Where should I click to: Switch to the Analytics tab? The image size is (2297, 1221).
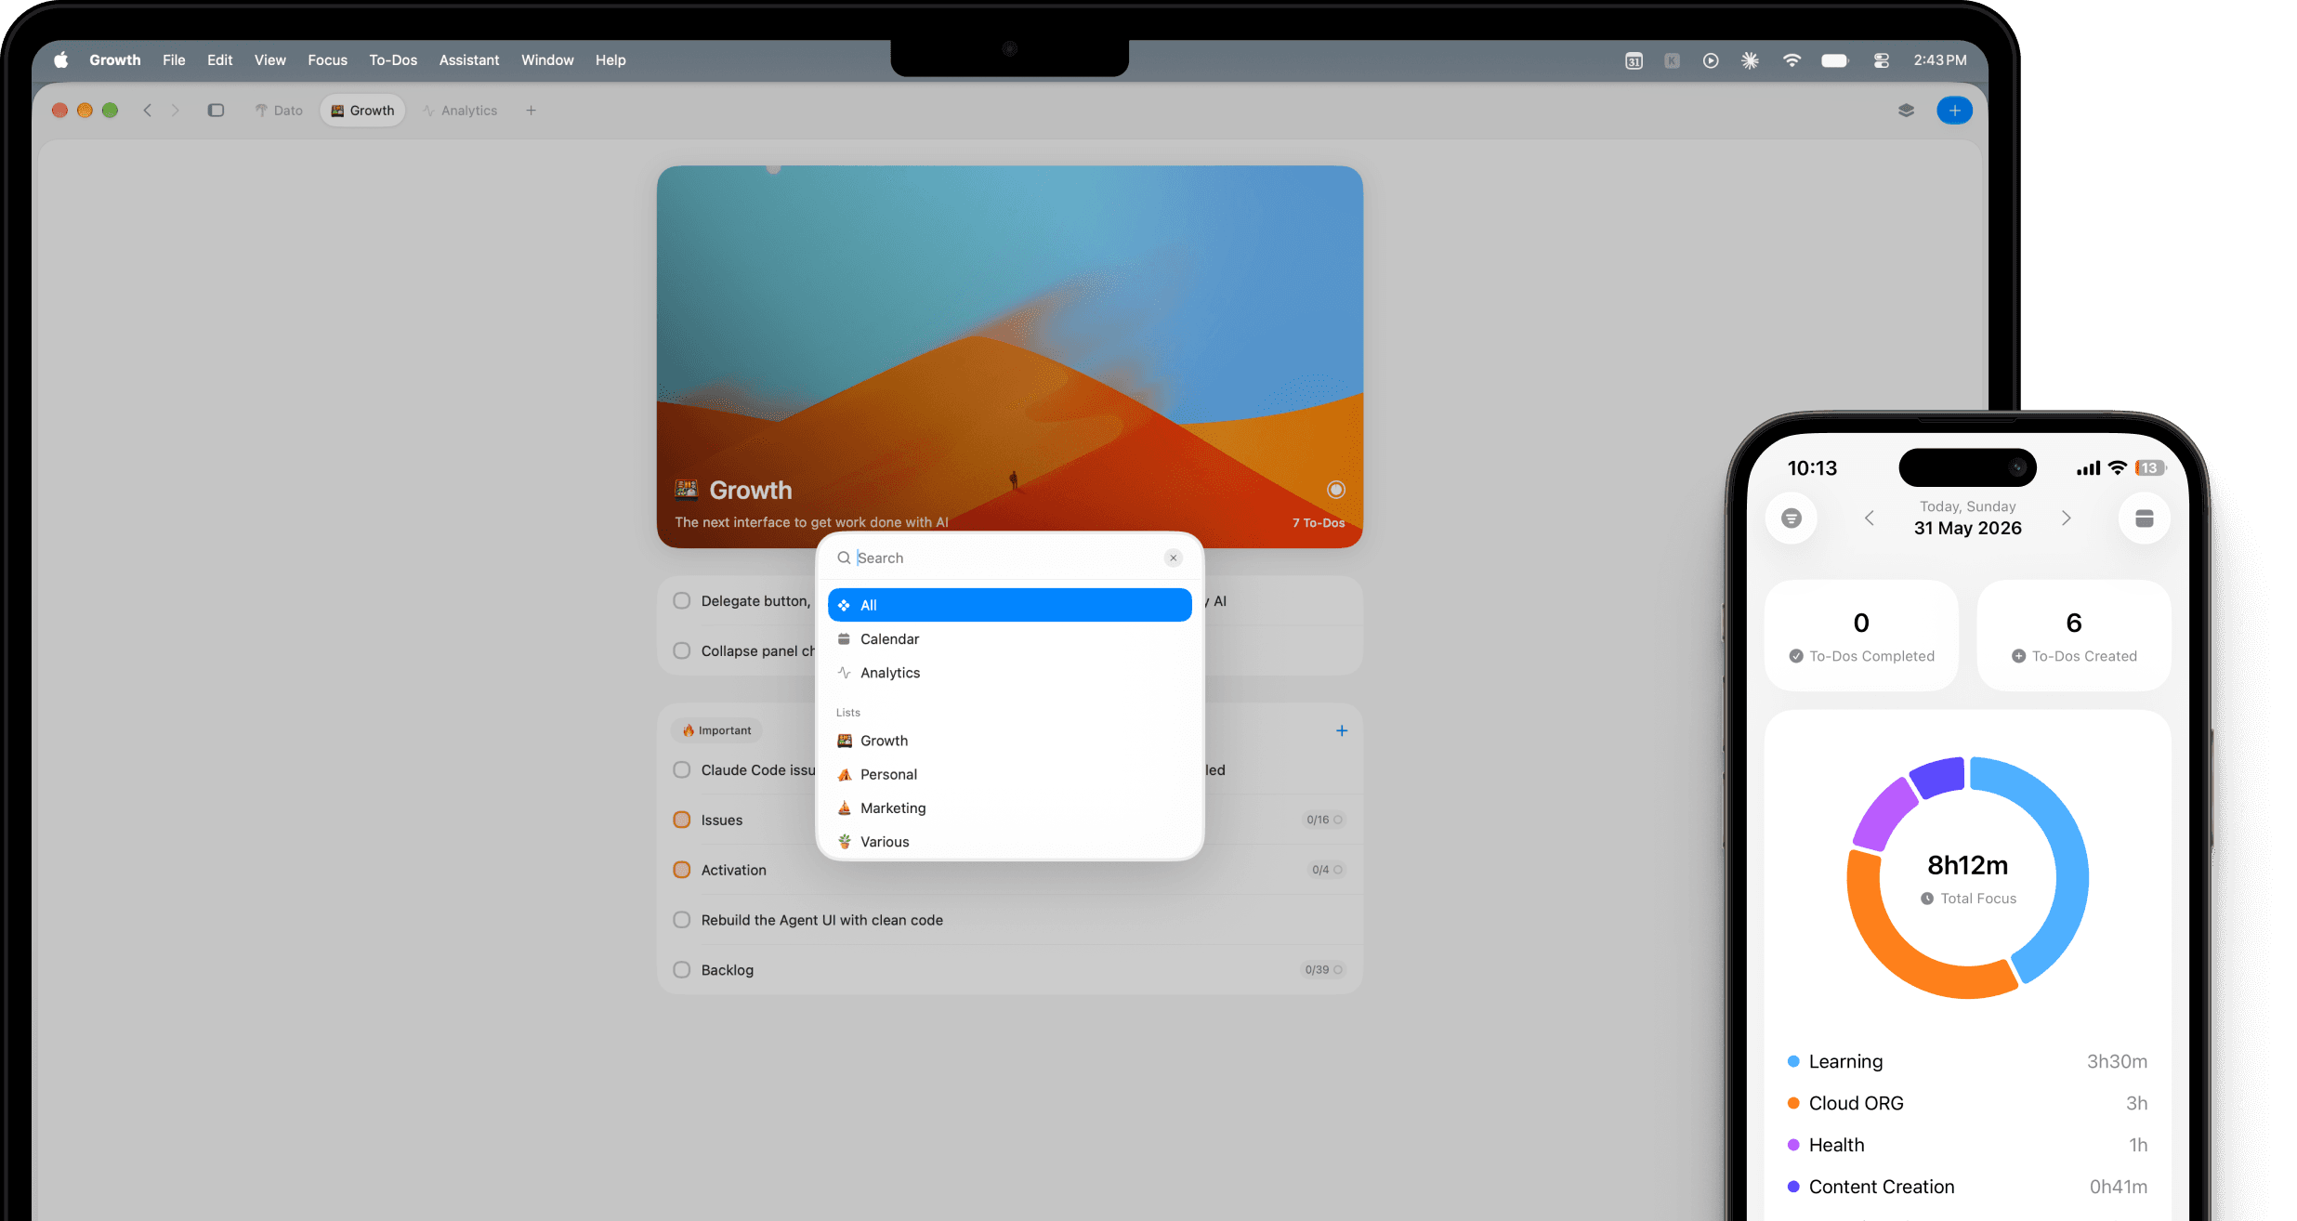[460, 110]
